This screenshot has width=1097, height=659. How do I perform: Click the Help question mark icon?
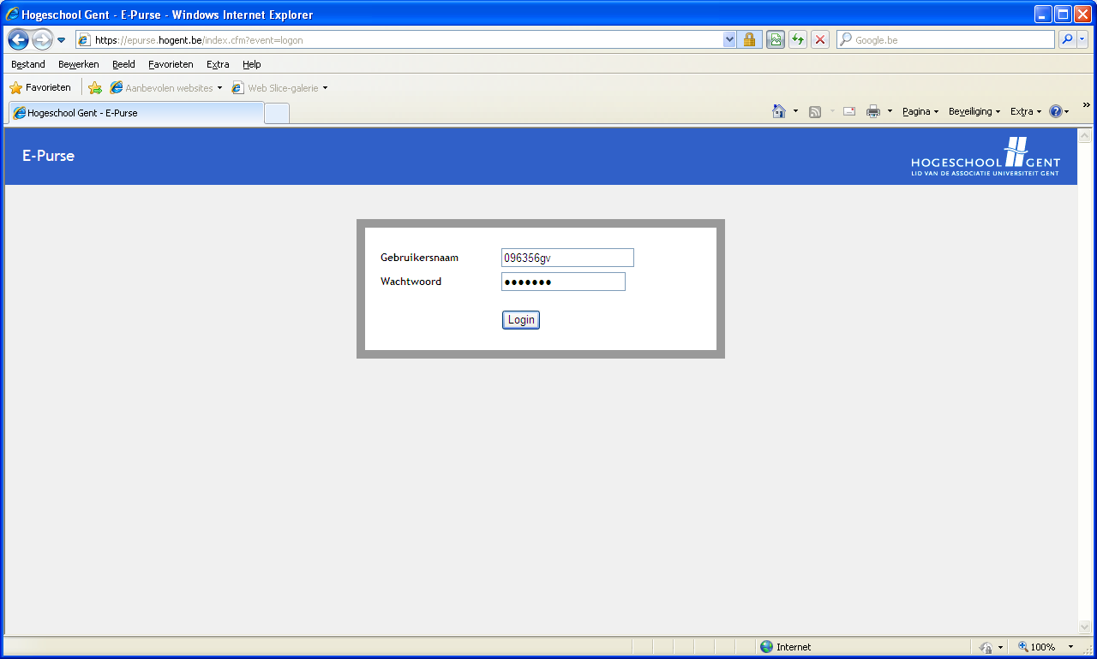(1056, 111)
